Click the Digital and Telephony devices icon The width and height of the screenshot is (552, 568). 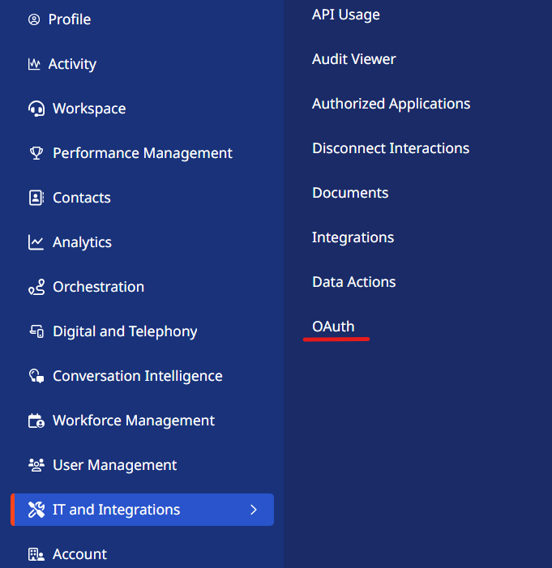point(36,331)
